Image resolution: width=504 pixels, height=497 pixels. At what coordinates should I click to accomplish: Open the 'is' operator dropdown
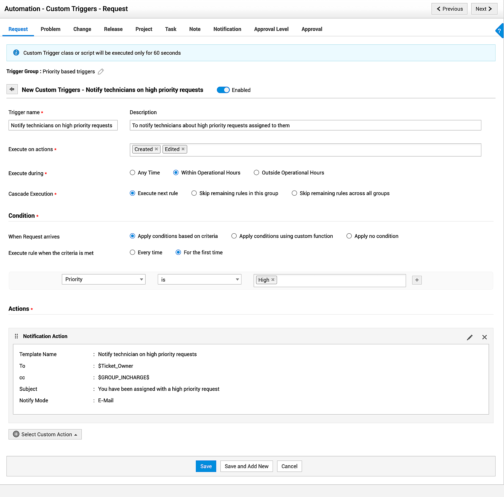199,280
